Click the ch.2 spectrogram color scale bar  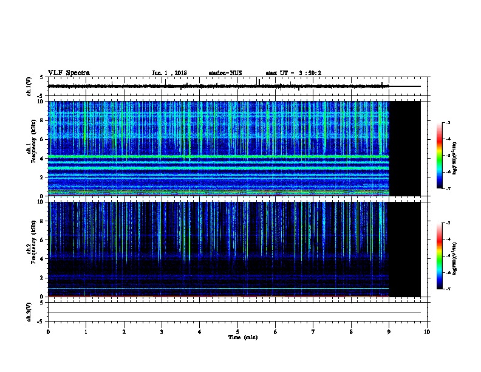[440, 256]
